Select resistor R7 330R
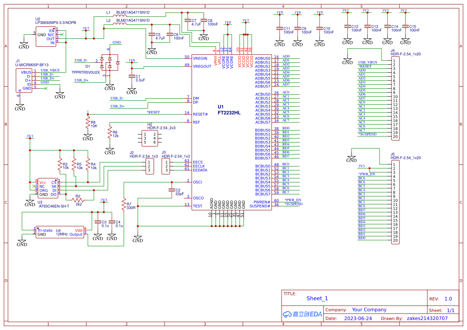The width and height of the screenshot is (467, 330). [124, 204]
